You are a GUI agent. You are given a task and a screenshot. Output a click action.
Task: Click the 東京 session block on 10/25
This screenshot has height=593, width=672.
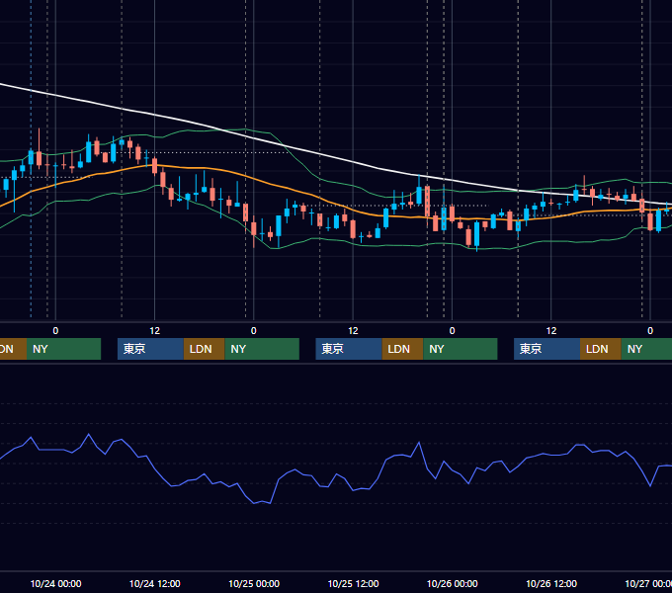click(349, 349)
